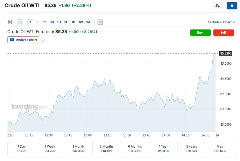Choose the 1 Week performance range
The height and width of the screenshot is (161, 240).
point(50,148)
